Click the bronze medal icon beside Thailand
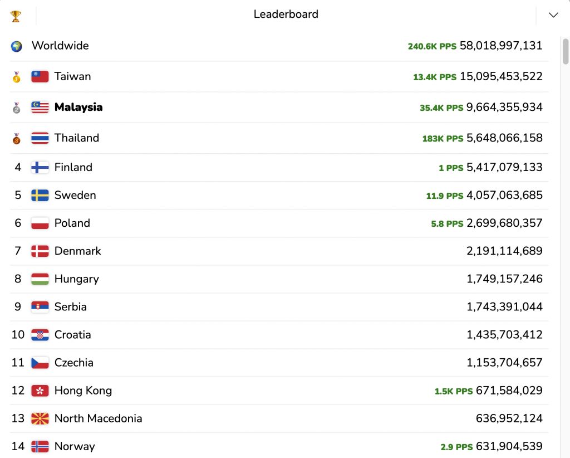Image resolution: width=570 pixels, height=458 pixels. point(16,138)
